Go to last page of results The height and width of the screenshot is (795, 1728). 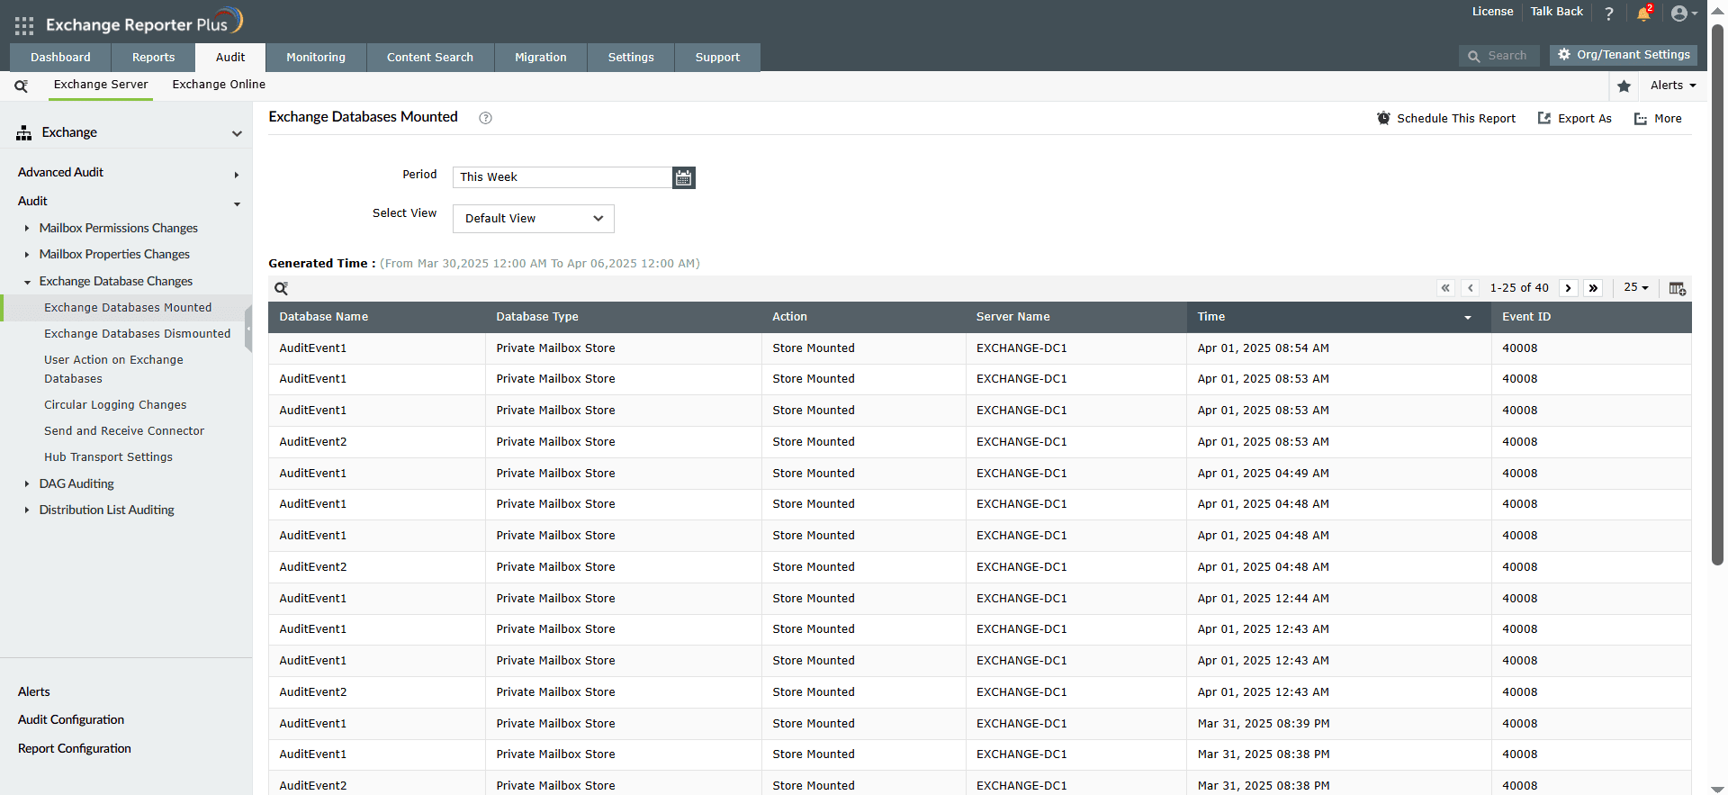coord(1594,288)
